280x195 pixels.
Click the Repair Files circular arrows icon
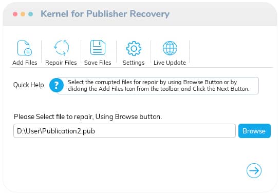tap(62, 48)
